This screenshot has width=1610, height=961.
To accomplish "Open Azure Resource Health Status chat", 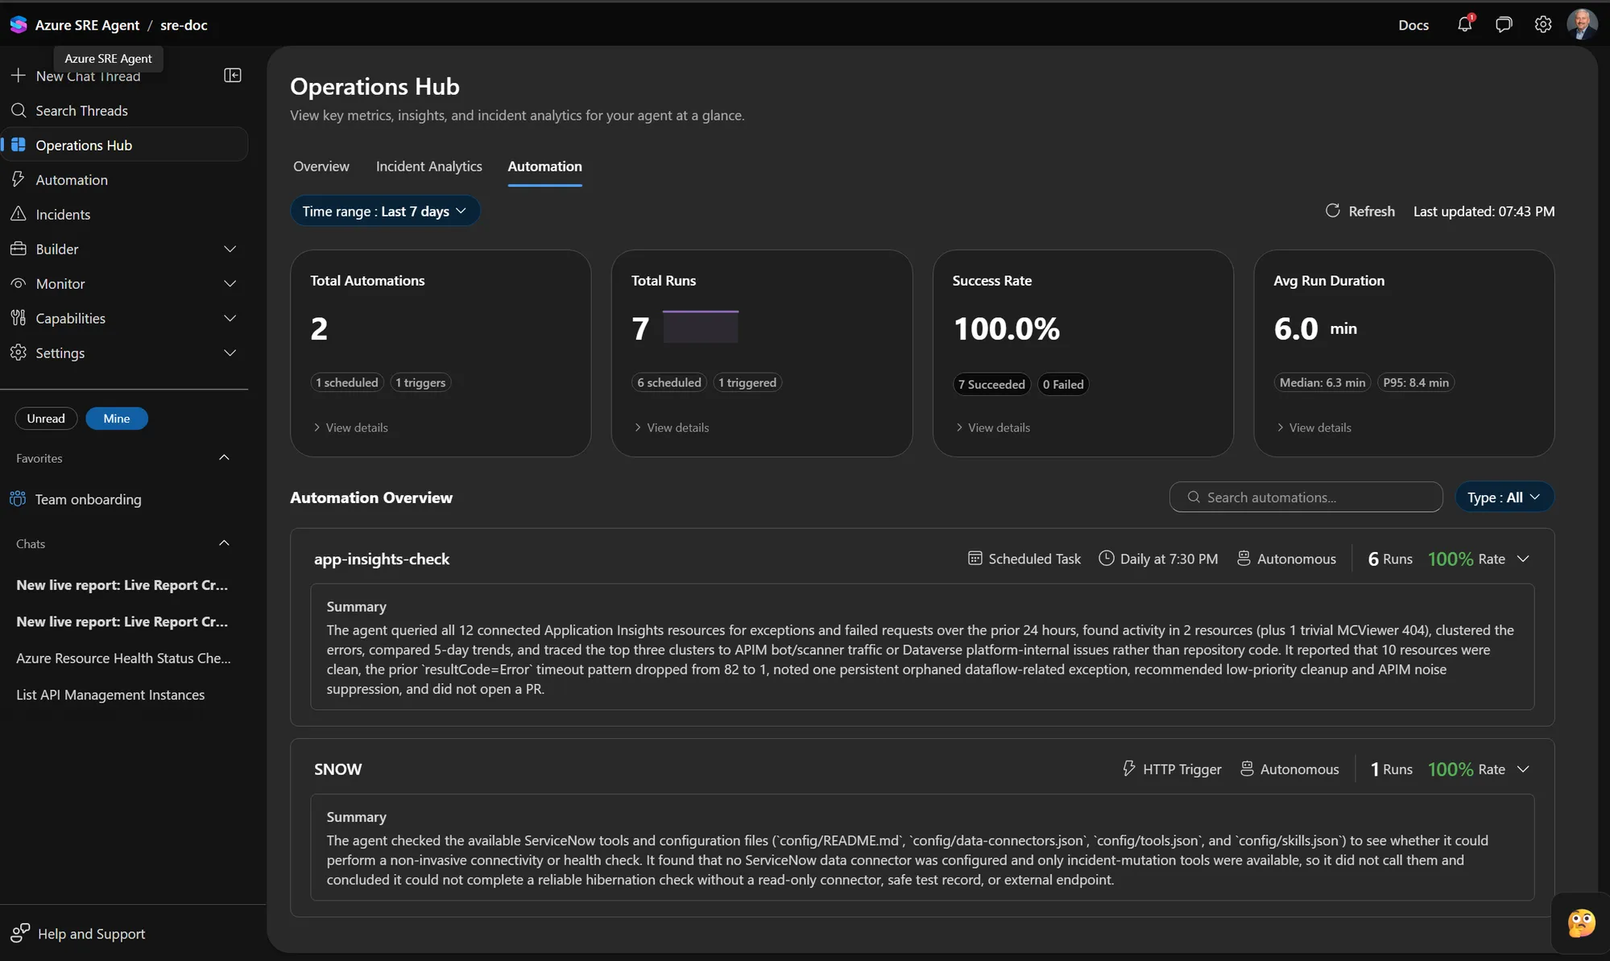I will click(123, 658).
